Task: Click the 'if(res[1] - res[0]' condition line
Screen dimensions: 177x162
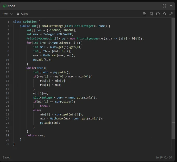Action: click(62, 77)
